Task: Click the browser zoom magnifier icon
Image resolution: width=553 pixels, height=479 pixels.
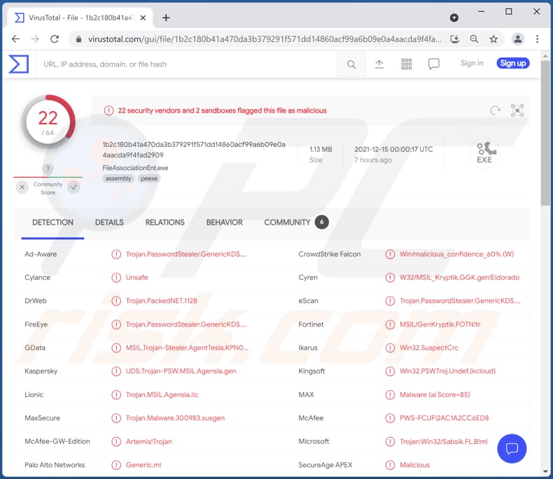Action: click(x=474, y=39)
